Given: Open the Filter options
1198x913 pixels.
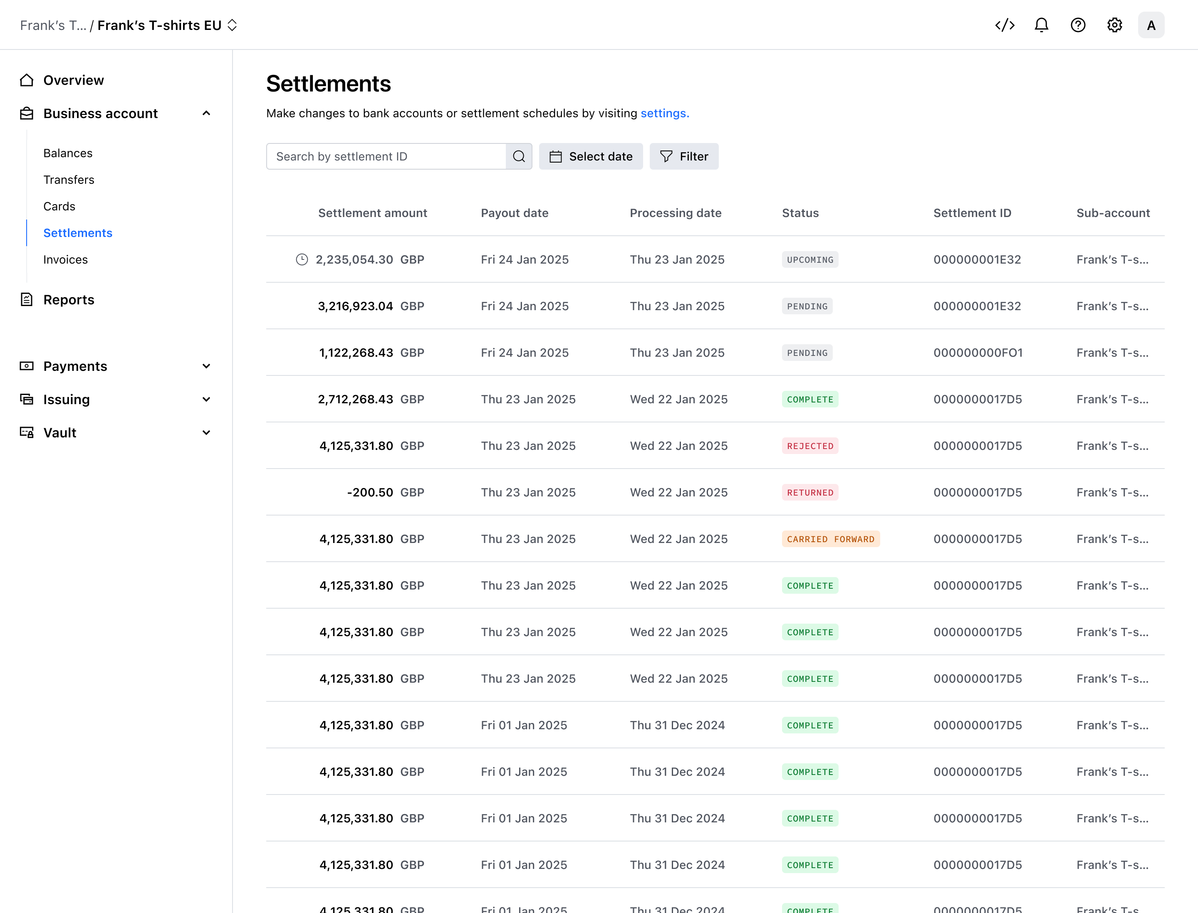Looking at the screenshot, I should click(683, 156).
